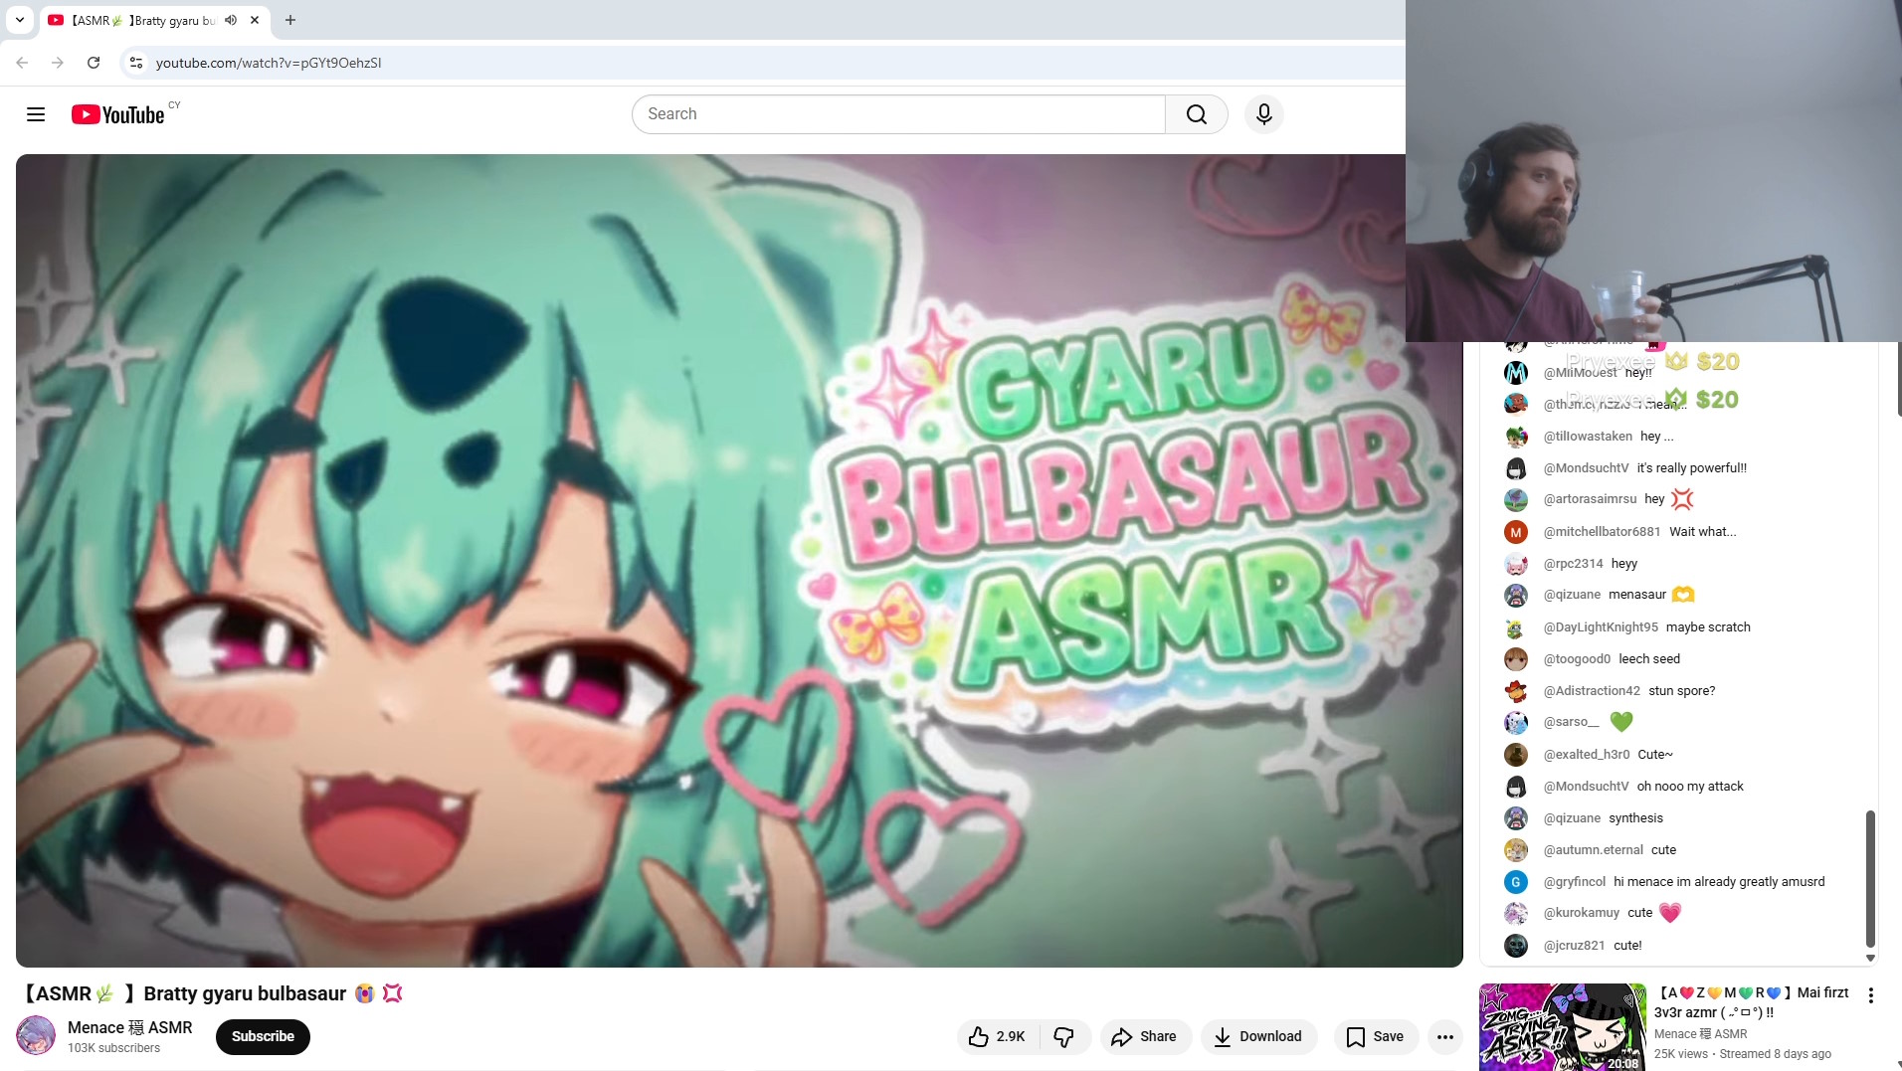The image size is (1902, 1071).
Task: Go to YouTube home via logo
Action: click(x=118, y=114)
